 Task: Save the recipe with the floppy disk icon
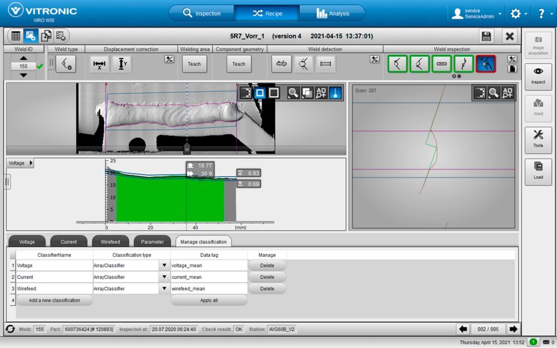(486, 36)
